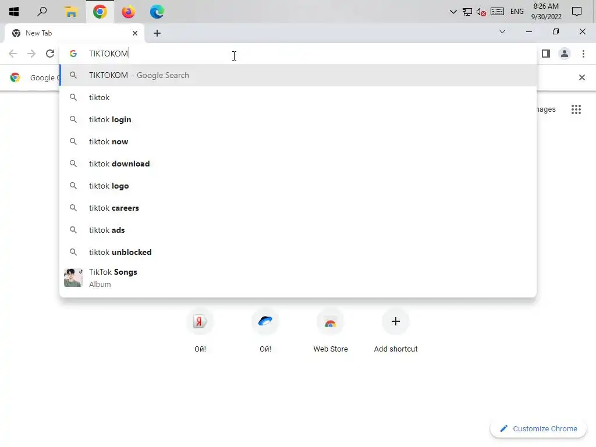Choose the plain 'tiktok' suggestion
This screenshot has height=447, width=596.
pyautogui.click(x=298, y=97)
